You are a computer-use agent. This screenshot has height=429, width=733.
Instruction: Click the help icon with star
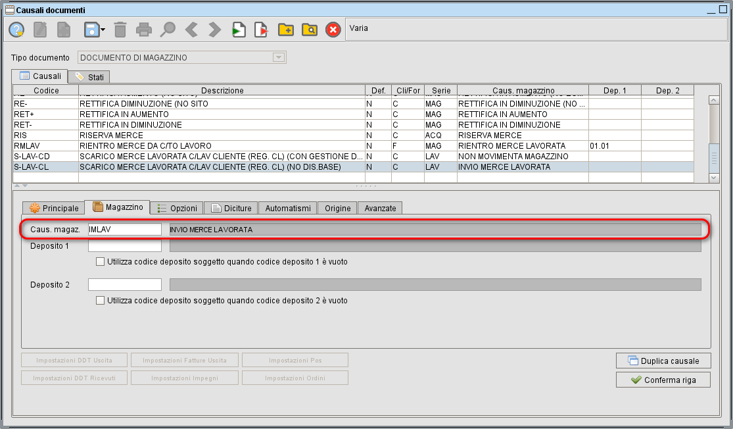pyautogui.click(x=16, y=30)
